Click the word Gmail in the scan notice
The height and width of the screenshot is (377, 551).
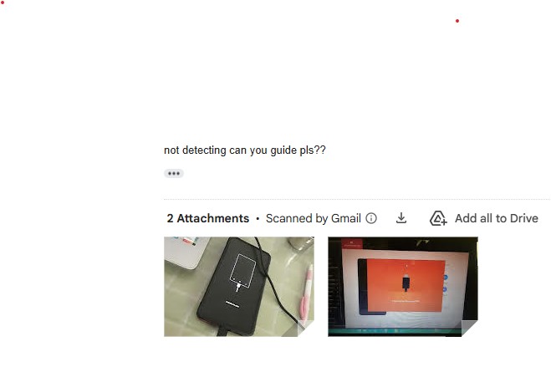click(346, 218)
